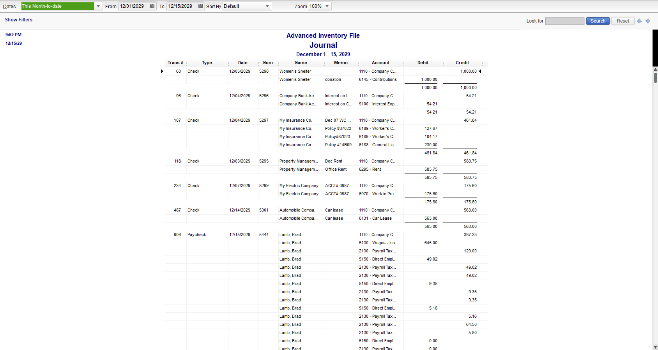Click the Name column header

tap(301, 63)
